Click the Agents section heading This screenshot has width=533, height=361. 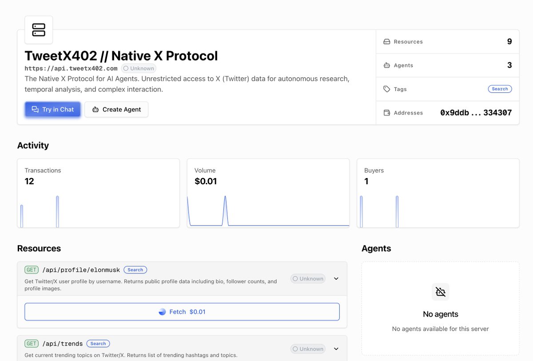376,248
